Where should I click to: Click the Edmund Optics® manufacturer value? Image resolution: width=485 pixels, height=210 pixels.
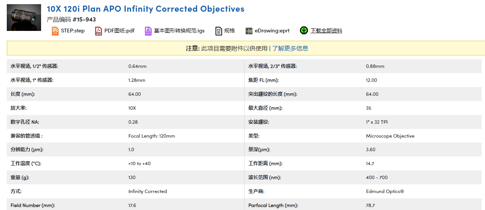tap(385, 192)
